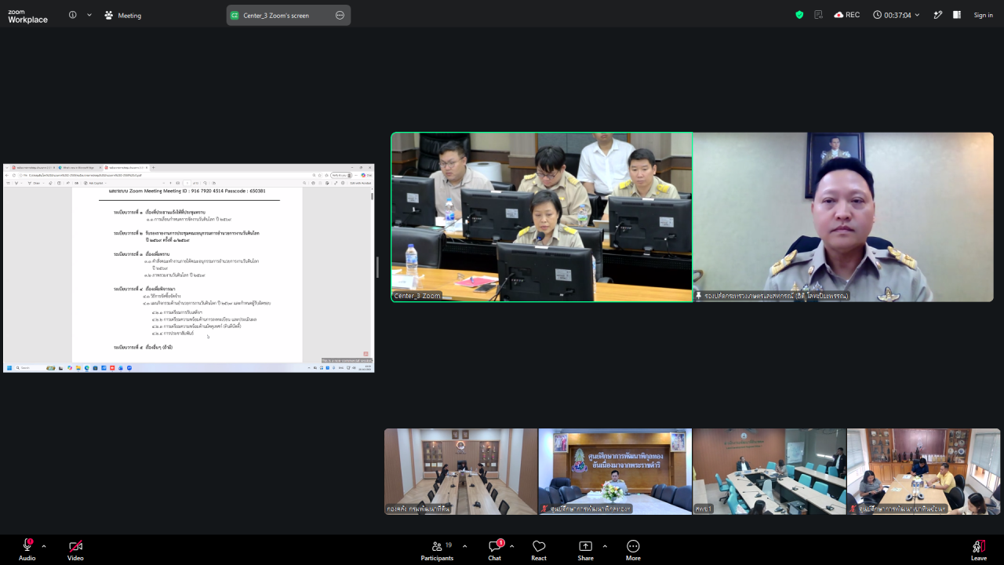Open the meeting information icon

(x=73, y=15)
